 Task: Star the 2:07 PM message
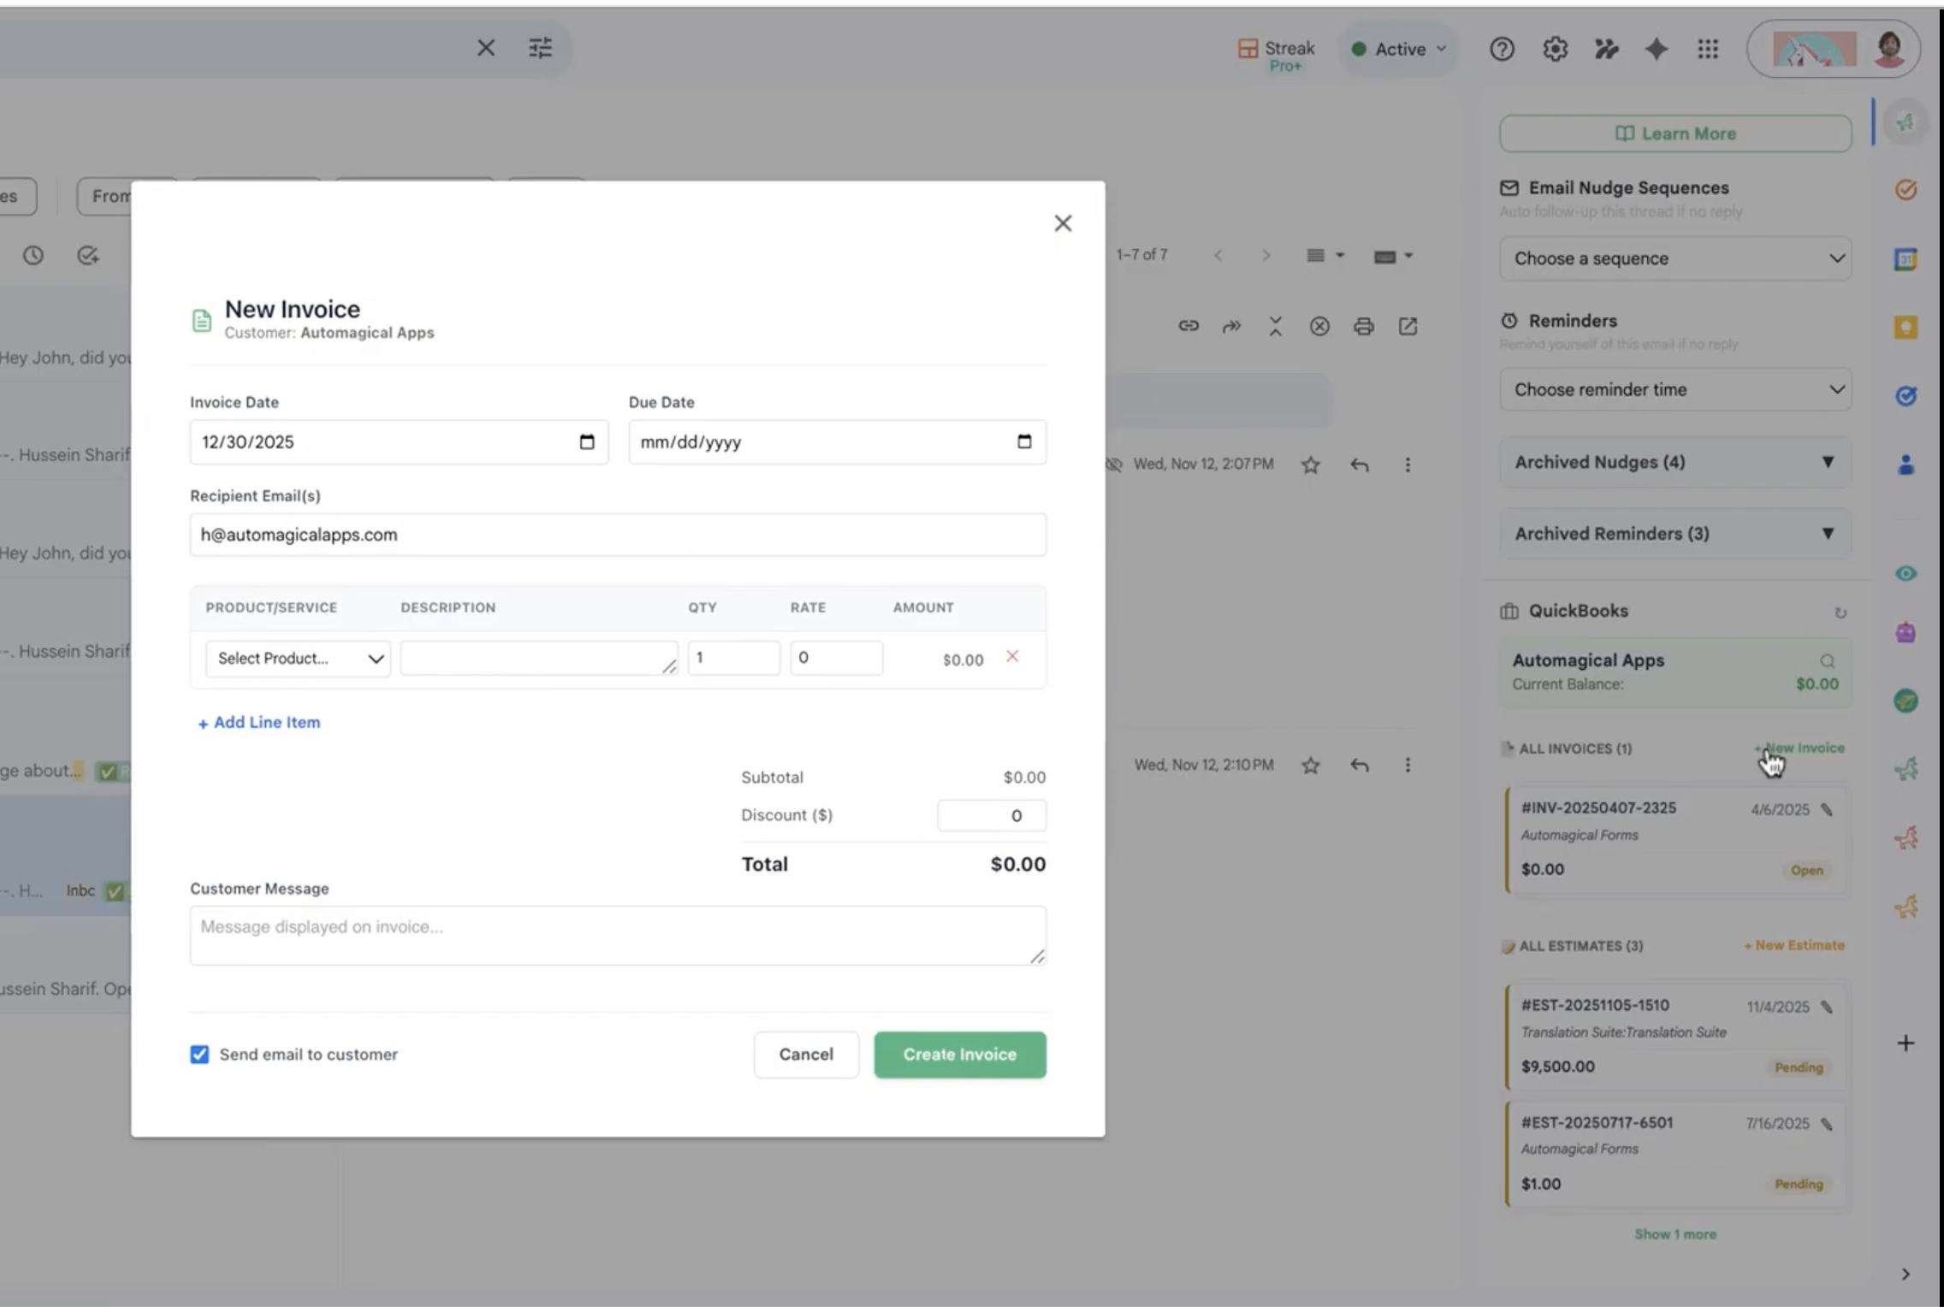pos(1310,464)
